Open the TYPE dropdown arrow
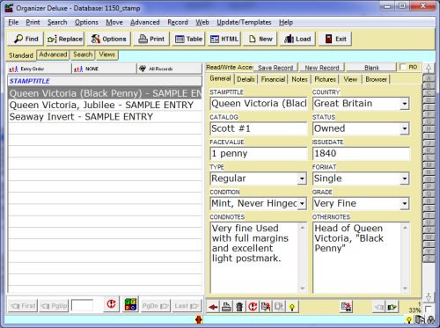Image resolution: width=440 pixels, height=328 pixels. click(x=302, y=179)
